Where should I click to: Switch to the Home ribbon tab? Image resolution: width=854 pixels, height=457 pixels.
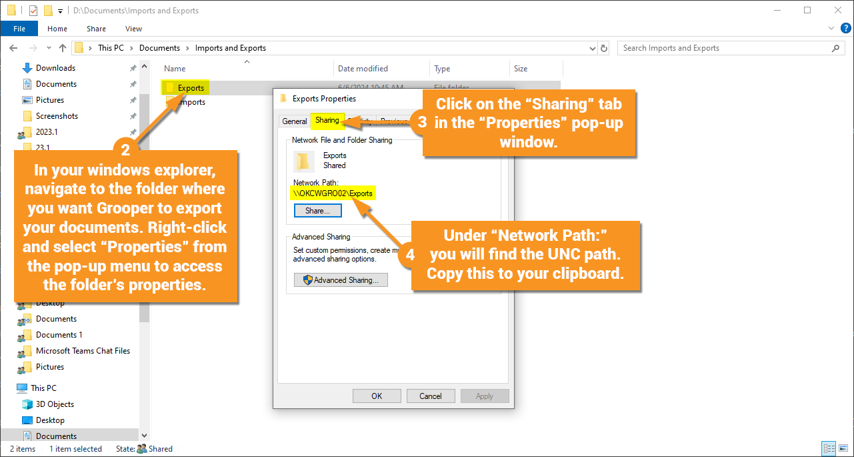(57, 29)
